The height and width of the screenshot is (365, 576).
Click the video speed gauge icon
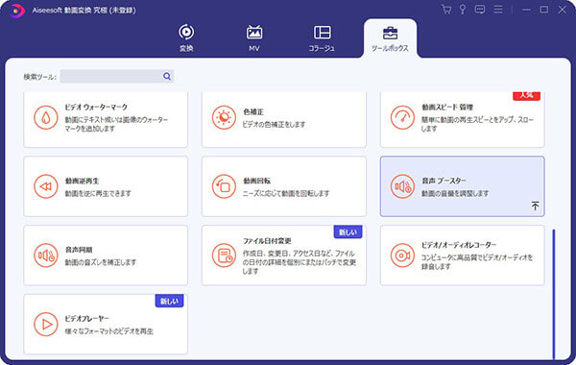point(402,117)
